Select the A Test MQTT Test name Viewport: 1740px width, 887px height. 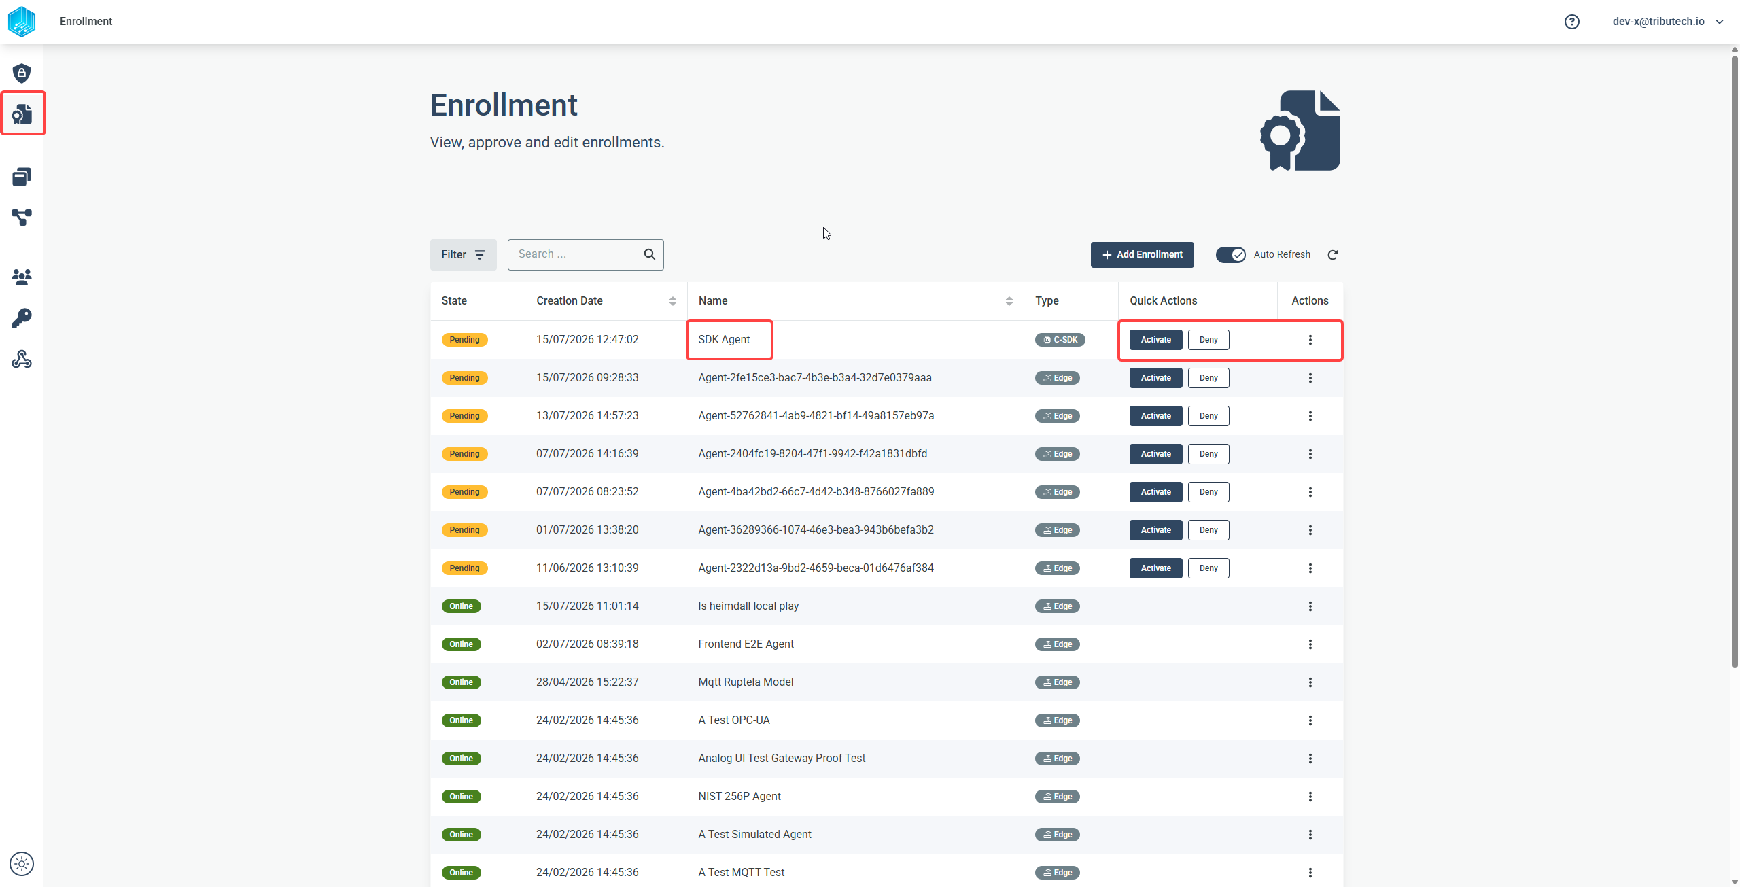741,873
